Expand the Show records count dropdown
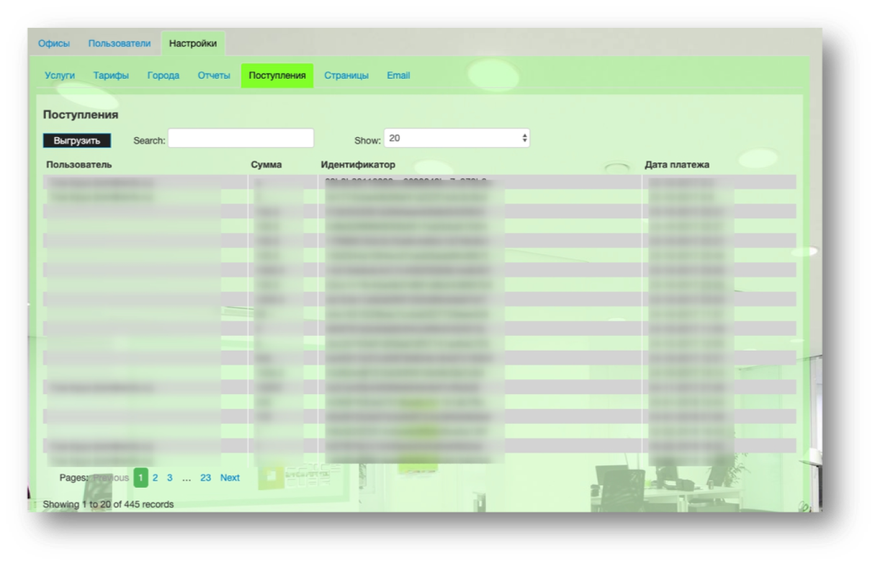The image size is (875, 564). point(457,138)
